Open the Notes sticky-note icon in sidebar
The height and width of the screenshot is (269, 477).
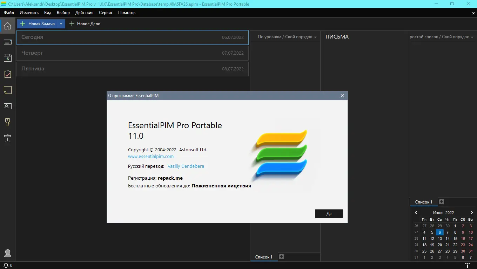coord(7,90)
